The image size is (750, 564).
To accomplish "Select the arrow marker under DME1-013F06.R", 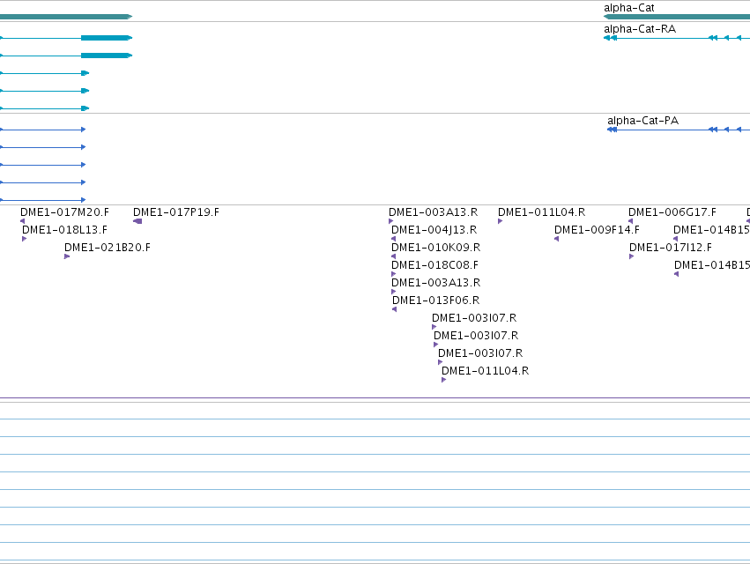I will [x=395, y=309].
